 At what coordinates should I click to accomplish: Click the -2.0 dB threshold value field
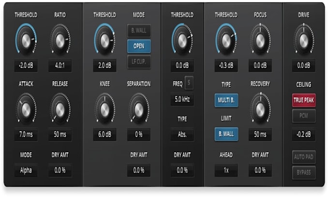26,66
